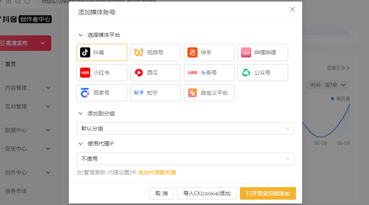Expand 数据中心 sidebar menu
Screen dimensions: 369x205
coord(28,130)
